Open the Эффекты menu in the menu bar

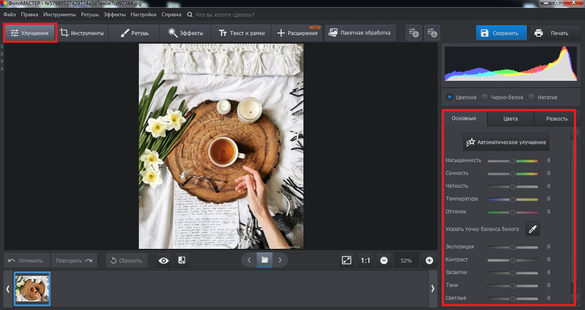point(114,14)
